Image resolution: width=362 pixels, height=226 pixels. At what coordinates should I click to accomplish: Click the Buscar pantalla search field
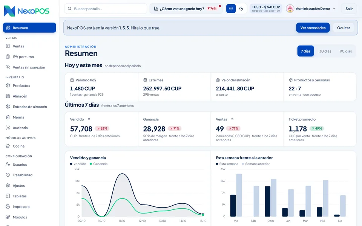pos(106,9)
